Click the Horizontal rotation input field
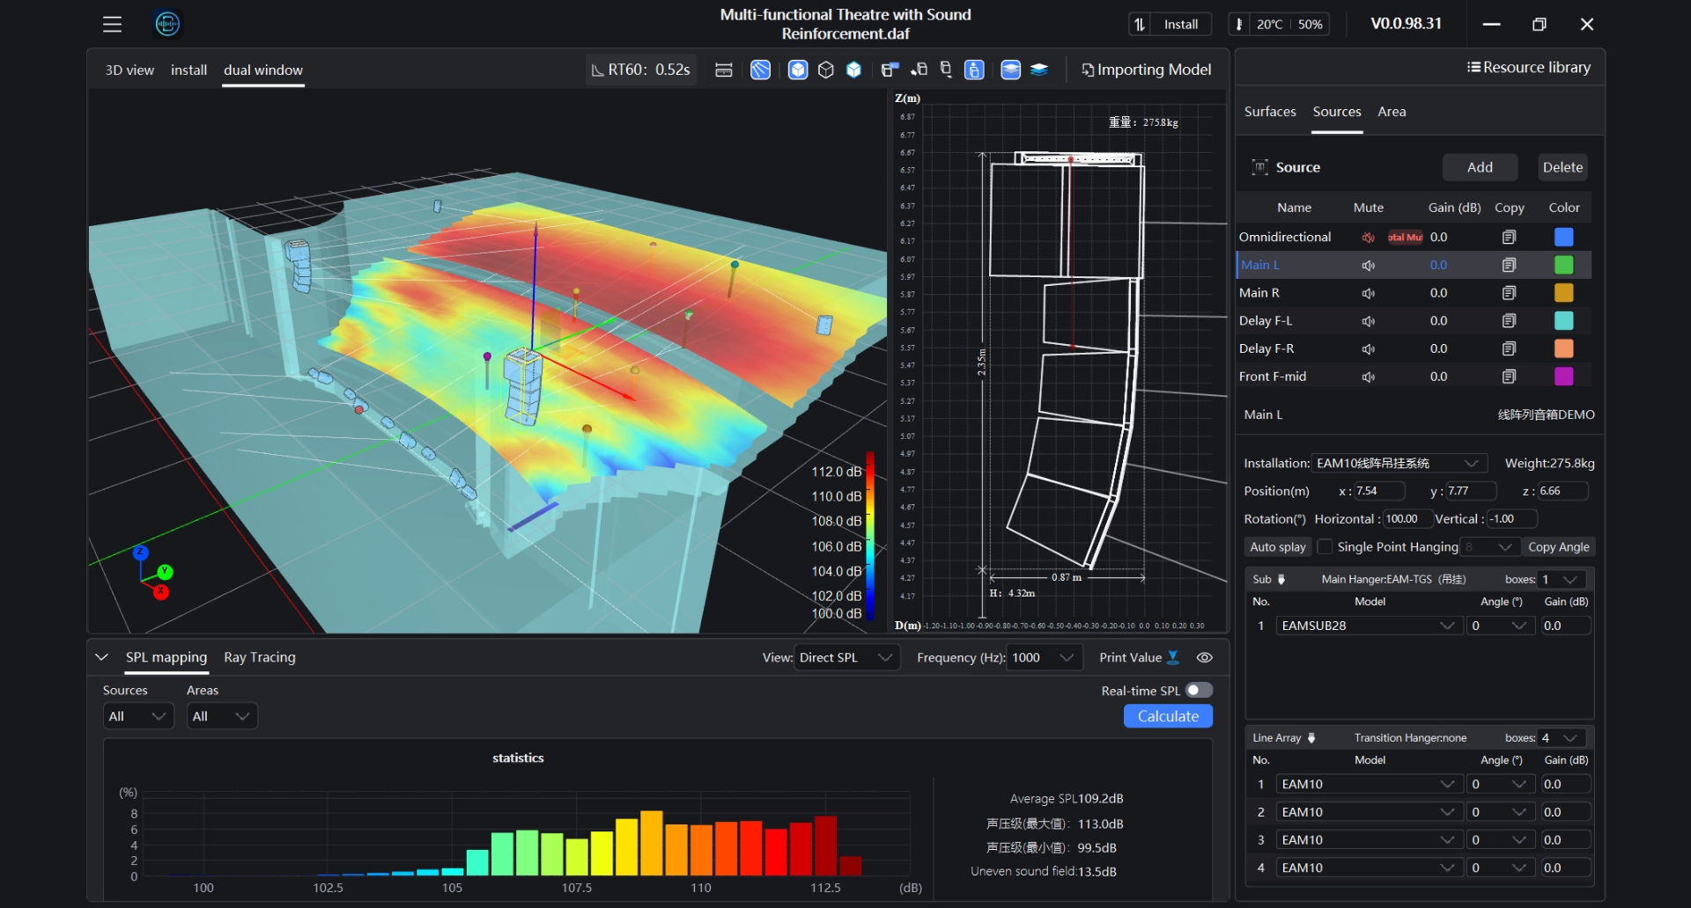The image size is (1691, 908). pyautogui.click(x=1406, y=519)
